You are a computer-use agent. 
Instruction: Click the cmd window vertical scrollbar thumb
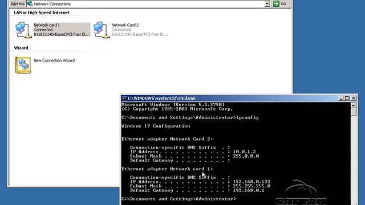tap(354, 112)
